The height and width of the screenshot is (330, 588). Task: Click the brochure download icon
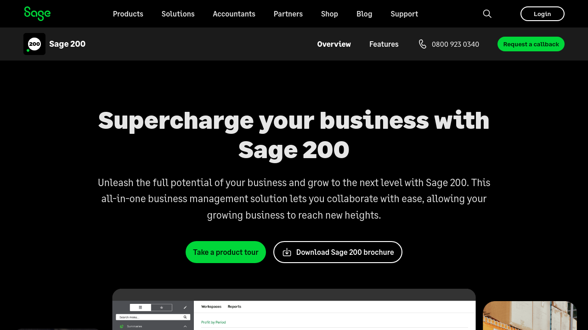(x=287, y=252)
